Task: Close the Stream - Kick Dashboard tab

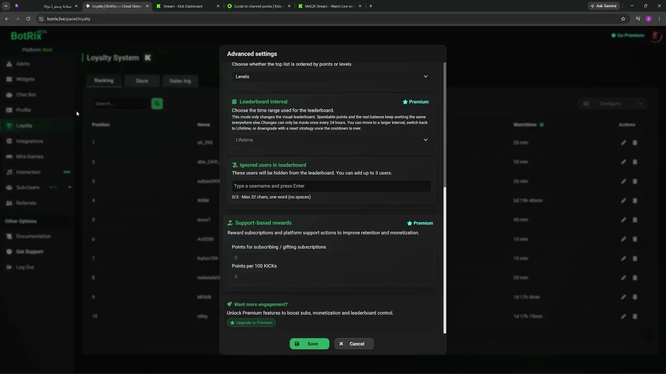Action: [217, 6]
